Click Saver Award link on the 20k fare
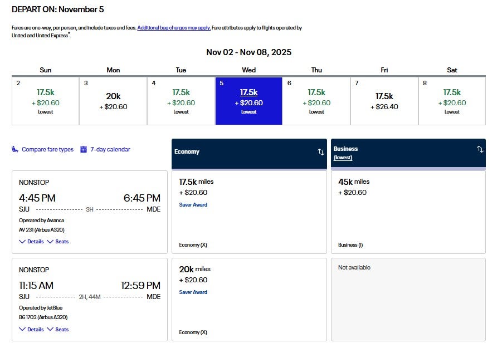The image size is (502, 343). pyautogui.click(x=193, y=292)
